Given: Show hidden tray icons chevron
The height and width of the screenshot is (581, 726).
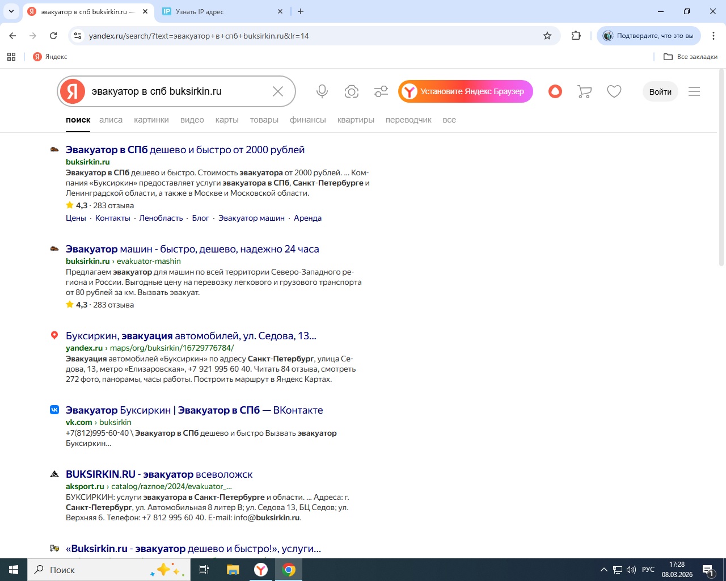Looking at the screenshot, I should pos(604,570).
